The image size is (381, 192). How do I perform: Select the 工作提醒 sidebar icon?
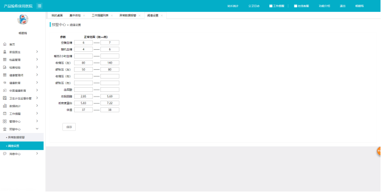click(5, 113)
